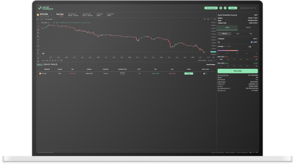Switch to the LONG tab
This screenshot has width=295, height=164.
click(x=227, y=28)
